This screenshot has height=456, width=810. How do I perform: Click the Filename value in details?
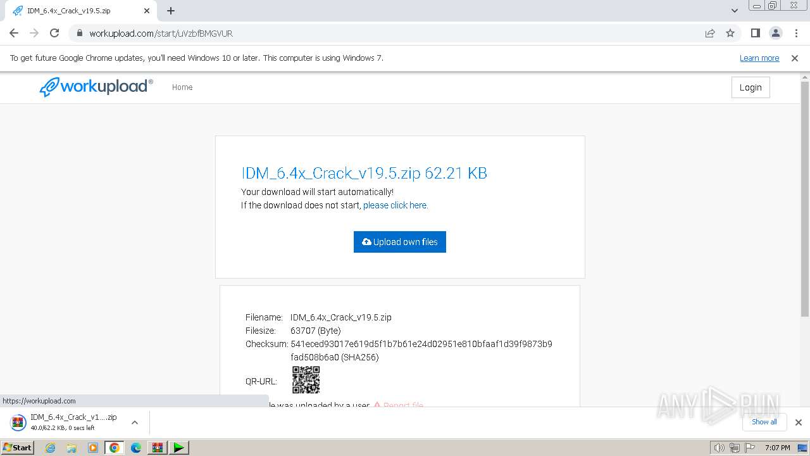[341, 317]
